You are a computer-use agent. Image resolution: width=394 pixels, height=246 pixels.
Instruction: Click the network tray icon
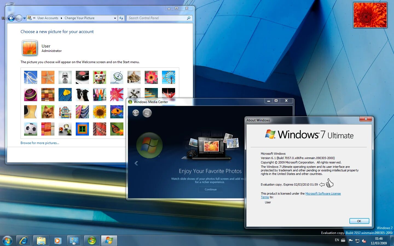tap(357, 241)
